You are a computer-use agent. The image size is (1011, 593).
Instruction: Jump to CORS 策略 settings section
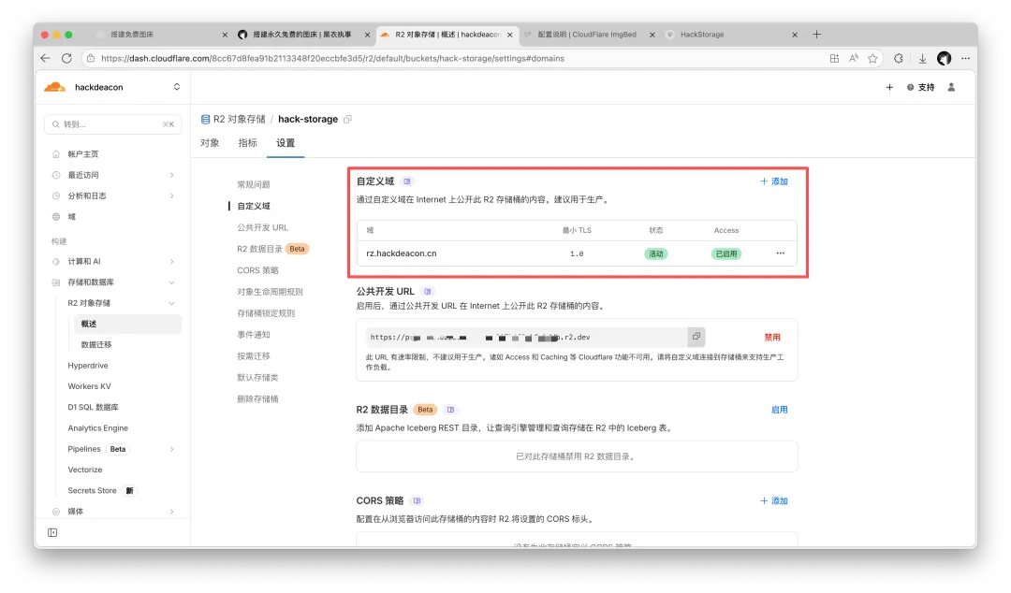pyautogui.click(x=258, y=270)
